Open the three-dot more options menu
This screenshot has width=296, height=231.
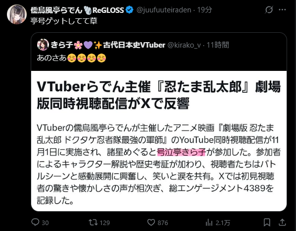[x=282, y=9]
